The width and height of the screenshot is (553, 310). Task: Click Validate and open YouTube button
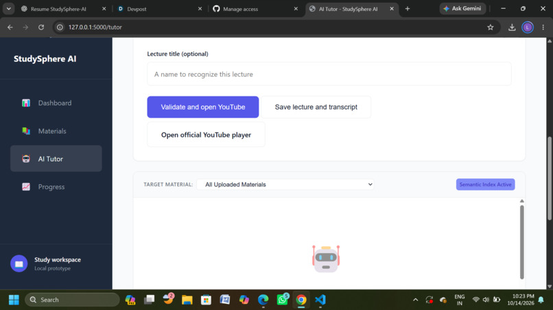(x=203, y=107)
